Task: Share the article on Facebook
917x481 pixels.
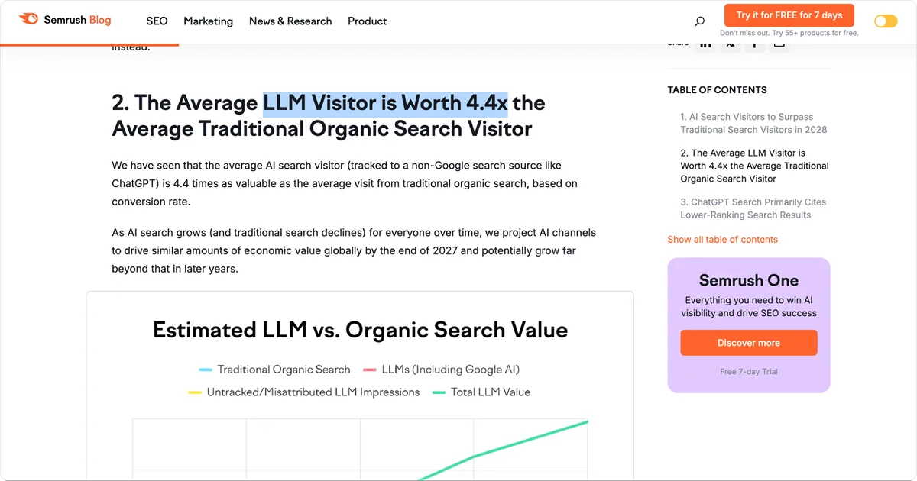Action: [754, 43]
